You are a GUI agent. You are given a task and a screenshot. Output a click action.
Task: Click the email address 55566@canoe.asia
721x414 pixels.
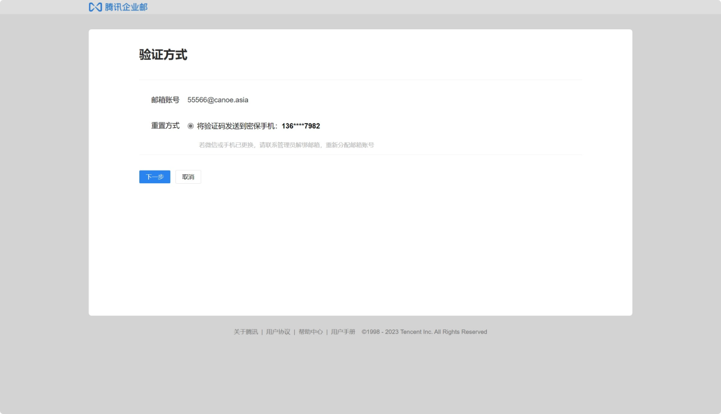pyautogui.click(x=218, y=100)
